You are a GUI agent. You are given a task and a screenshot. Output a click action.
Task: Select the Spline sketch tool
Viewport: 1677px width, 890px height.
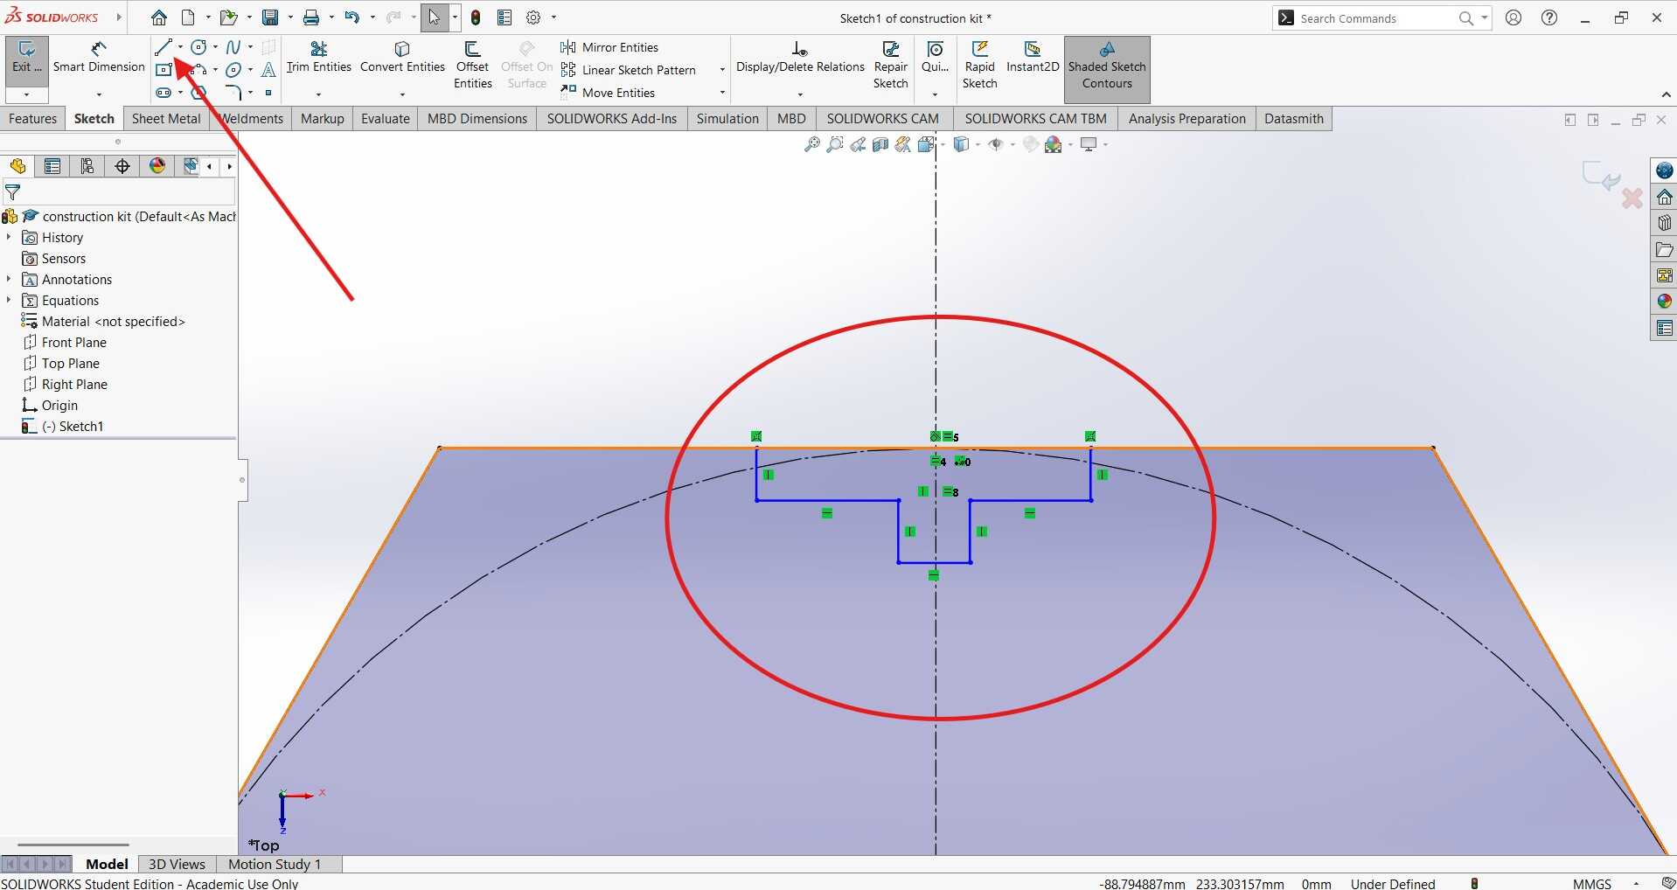[233, 47]
